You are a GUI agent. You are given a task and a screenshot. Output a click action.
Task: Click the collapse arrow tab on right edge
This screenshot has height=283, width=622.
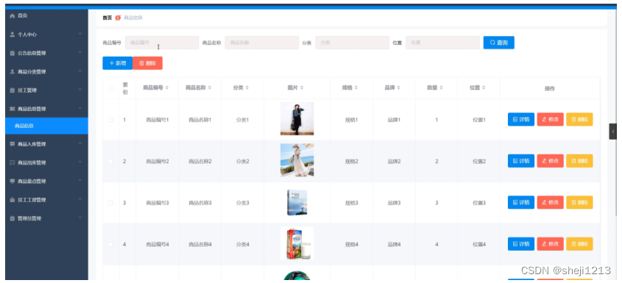[x=613, y=131]
